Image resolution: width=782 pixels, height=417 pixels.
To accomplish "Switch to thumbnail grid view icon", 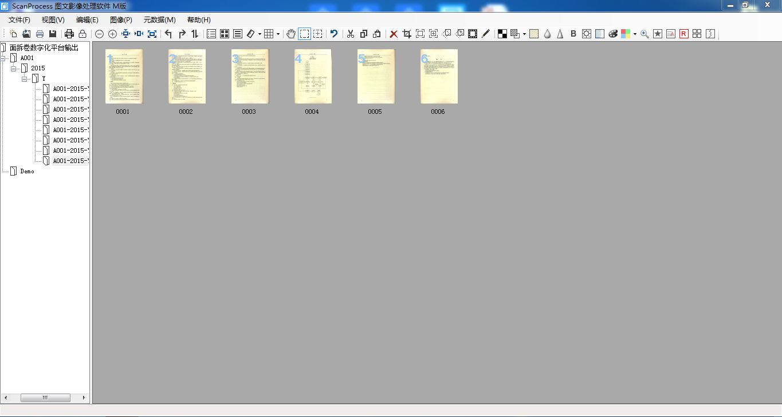I will tap(225, 34).
